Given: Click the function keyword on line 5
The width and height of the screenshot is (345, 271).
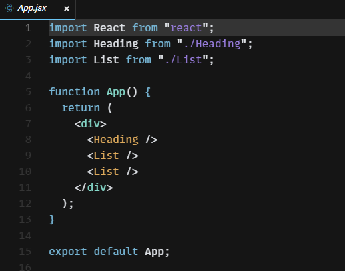Looking at the screenshot, I should (75, 92).
